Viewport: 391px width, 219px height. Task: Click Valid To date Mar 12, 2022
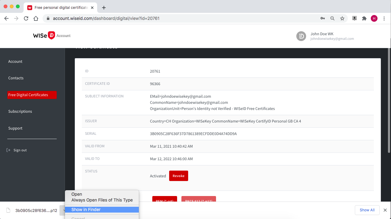(171, 159)
